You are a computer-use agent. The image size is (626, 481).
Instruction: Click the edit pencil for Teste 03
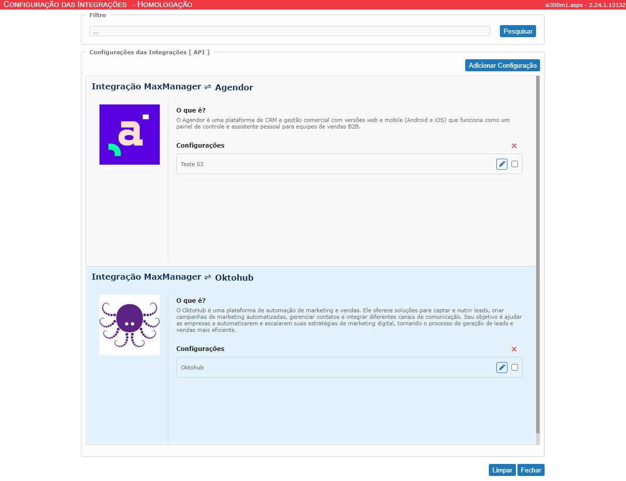tap(501, 164)
